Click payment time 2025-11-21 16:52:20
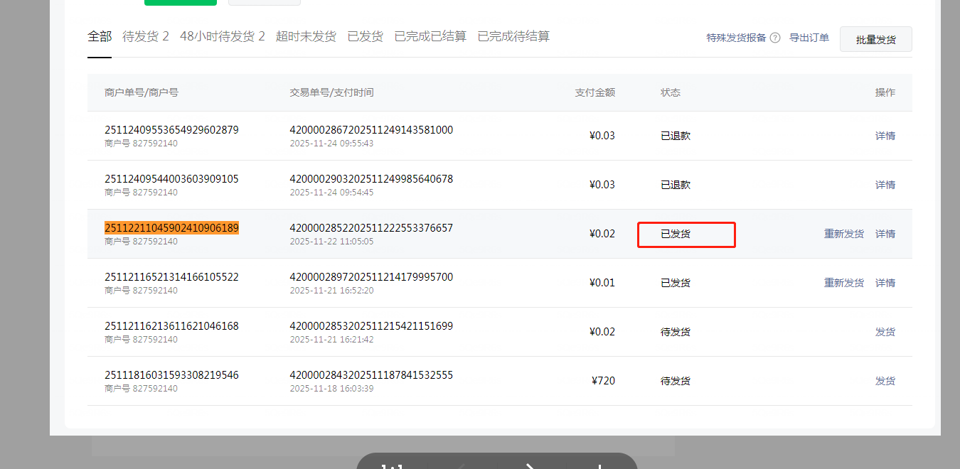The image size is (960, 469). point(331,291)
